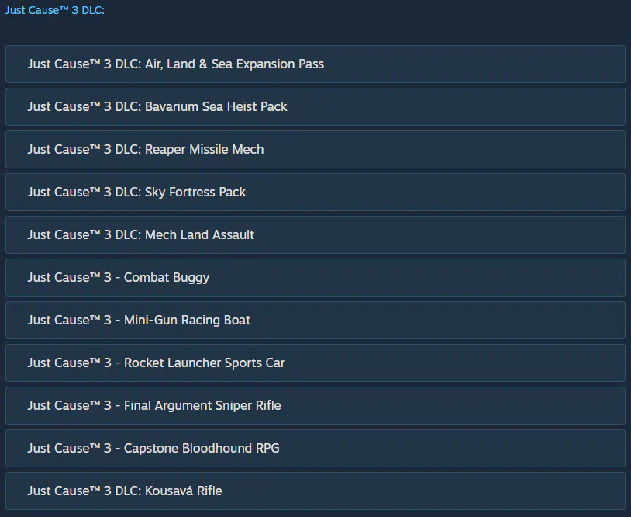The height and width of the screenshot is (517, 631).
Task: Choose the Land Assault list row
Action: point(141,234)
